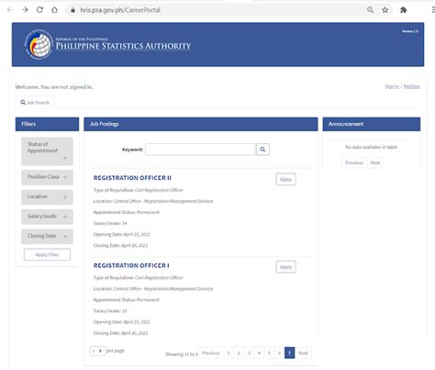Click the browser back arrow
Screen dimensions: 435x370
click(x=10, y=10)
